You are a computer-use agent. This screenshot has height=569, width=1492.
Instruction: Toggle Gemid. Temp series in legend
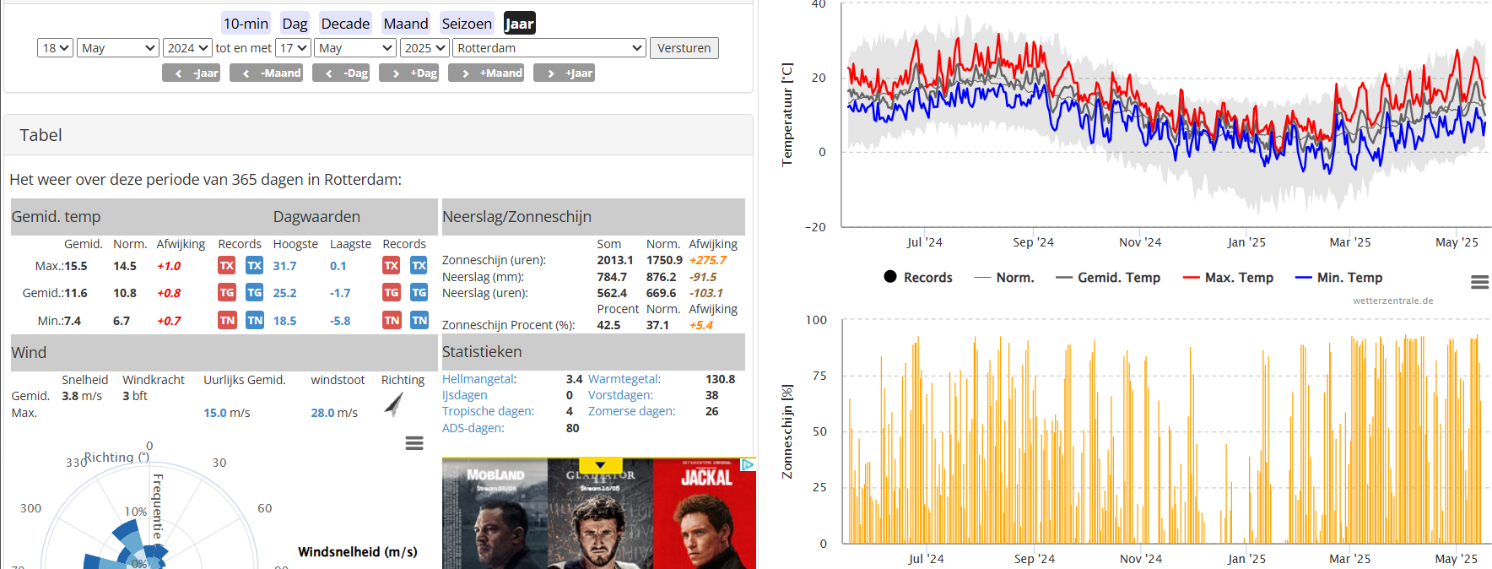(1108, 277)
